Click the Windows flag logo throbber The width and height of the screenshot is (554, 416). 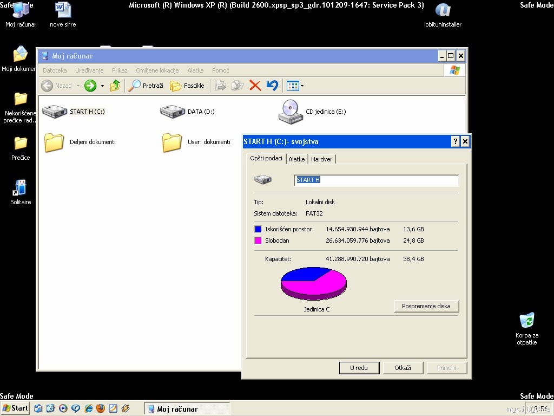(x=454, y=70)
